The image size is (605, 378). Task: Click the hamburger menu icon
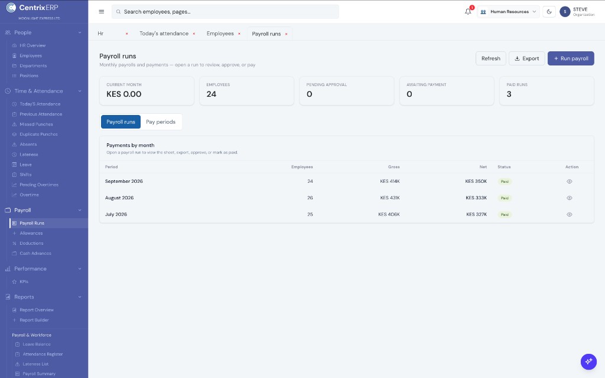[102, 12]
